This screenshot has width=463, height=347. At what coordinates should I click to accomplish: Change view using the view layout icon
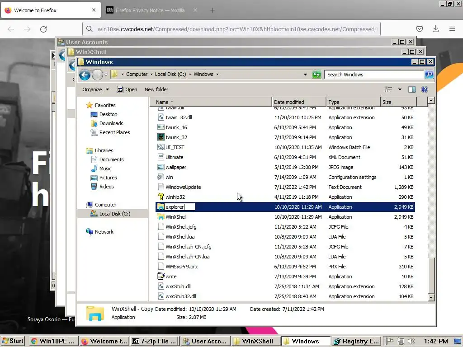point(388,89)
